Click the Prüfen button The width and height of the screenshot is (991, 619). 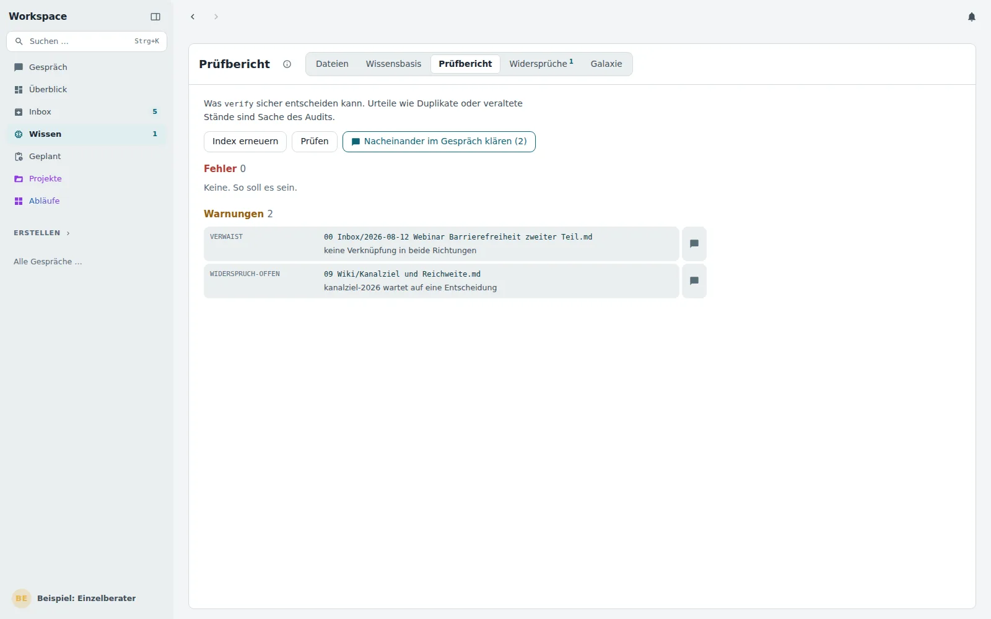(315, 142)
